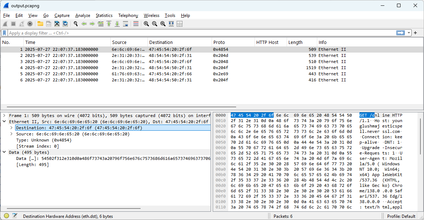Viewport: 424px width, 220px height.
Task: Collapse the Data (495 bytes) node
Action: (x=4, y=152)
